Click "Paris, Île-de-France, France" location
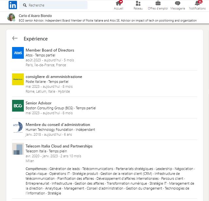Screen dimensions: 209x201 pyautogui.click(x=46, y=65)
